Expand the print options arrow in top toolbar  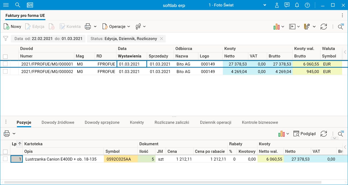pyautogui.click(x=95, y=26)
